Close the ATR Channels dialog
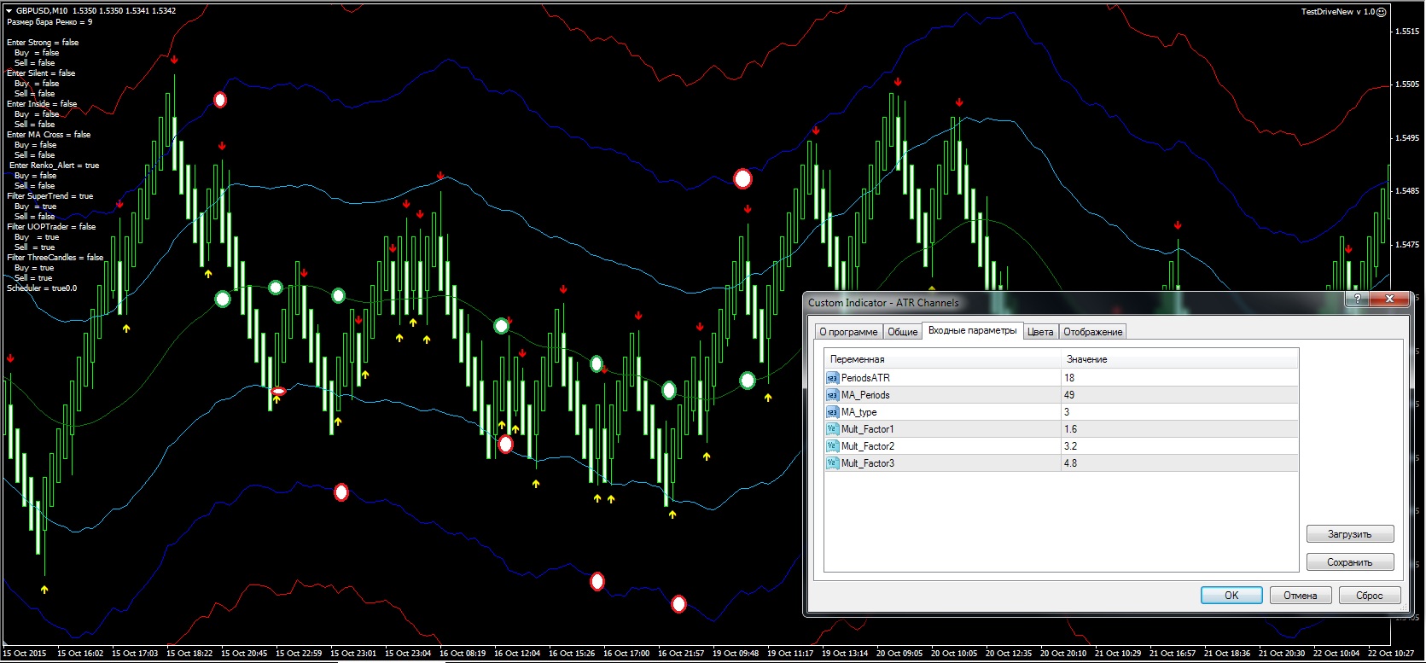The width and height of the screenshot is (1426, 663). coord(1389,299)
